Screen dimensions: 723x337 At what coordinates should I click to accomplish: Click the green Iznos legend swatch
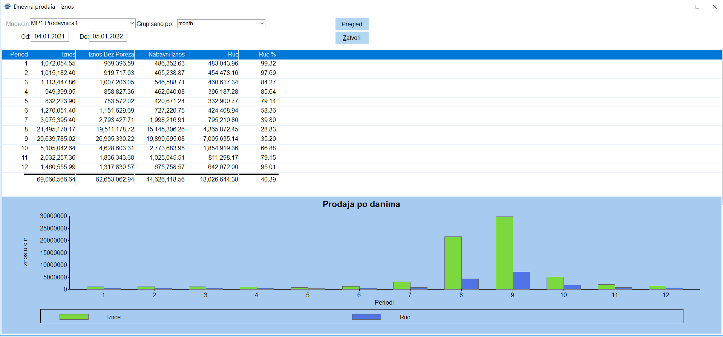coord(74,317)
